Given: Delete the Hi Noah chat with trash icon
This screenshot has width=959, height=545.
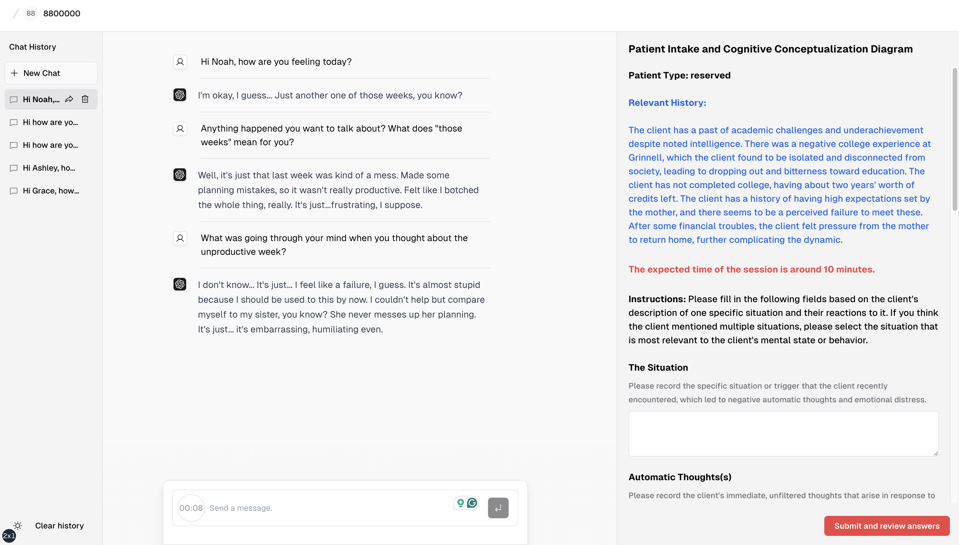Looking at the screenshot, I should (x=85, y=99).
